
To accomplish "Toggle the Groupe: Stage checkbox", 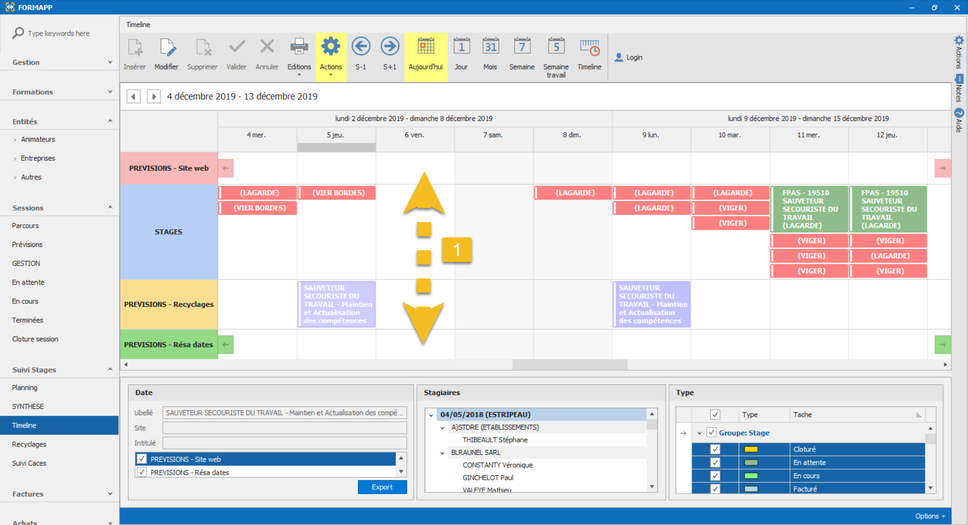I will [x=711, y=432].
